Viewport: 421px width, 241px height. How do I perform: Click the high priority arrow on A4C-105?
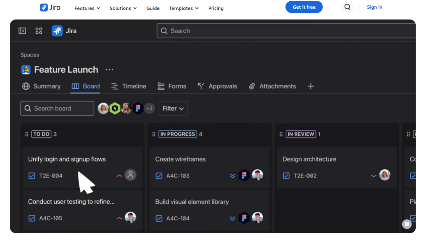119,218
